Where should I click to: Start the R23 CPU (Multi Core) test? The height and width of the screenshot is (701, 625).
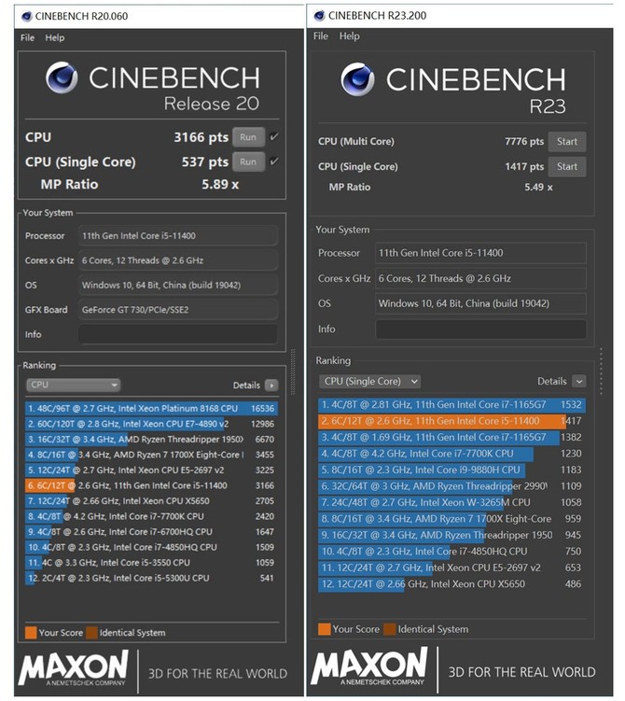[x=567, y=142]
